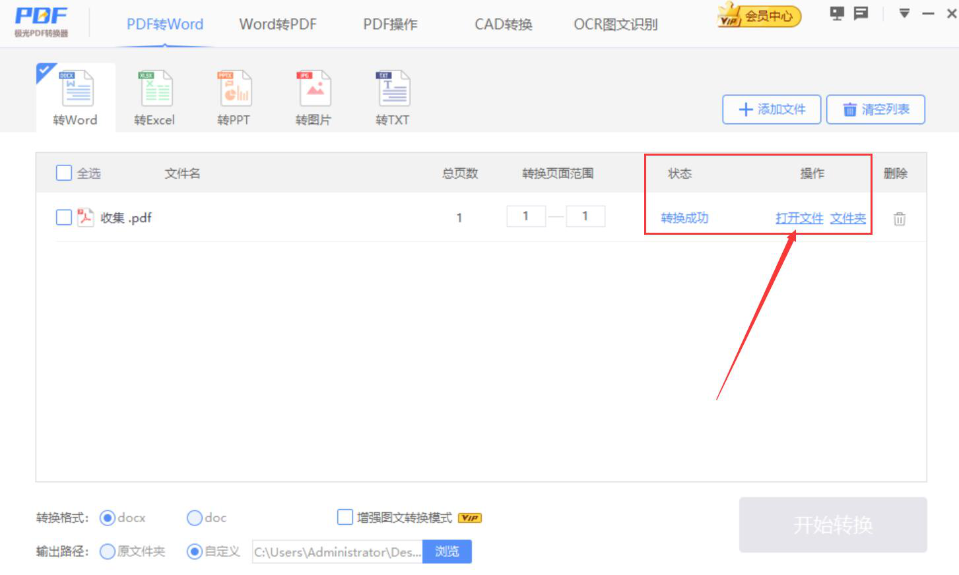
Task: Go to the PDF操作 tab
Action: pyautogui.click(x=390, y=24)
